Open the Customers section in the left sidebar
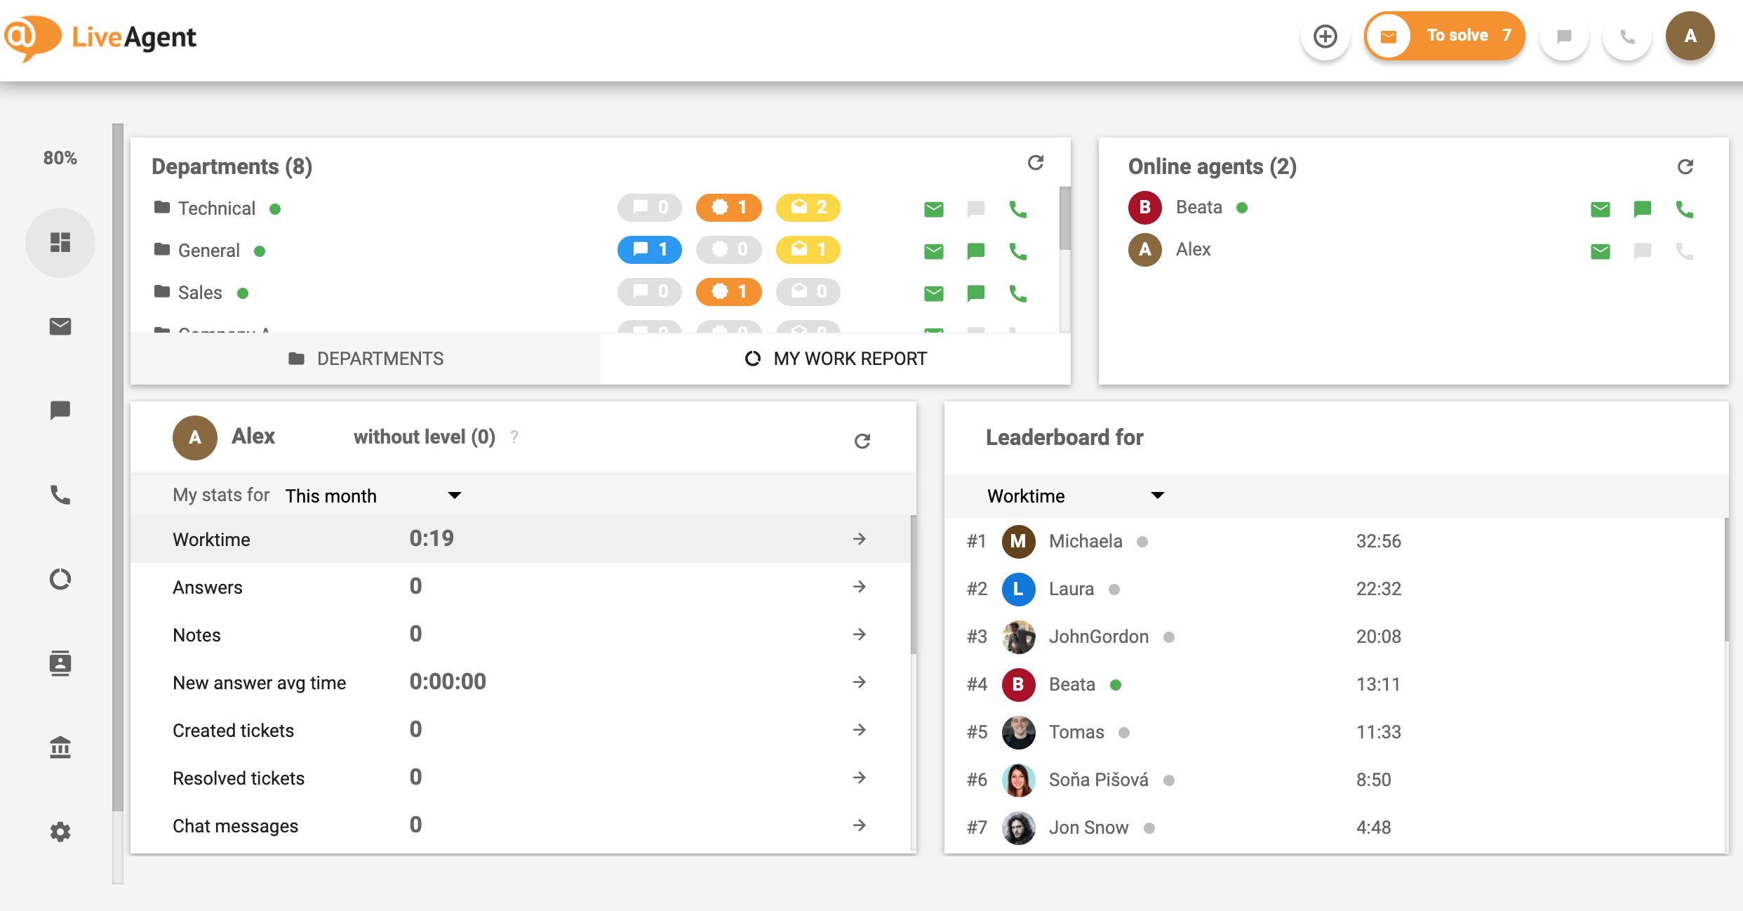Screen dimensions: 1743x911 [60, 663]
